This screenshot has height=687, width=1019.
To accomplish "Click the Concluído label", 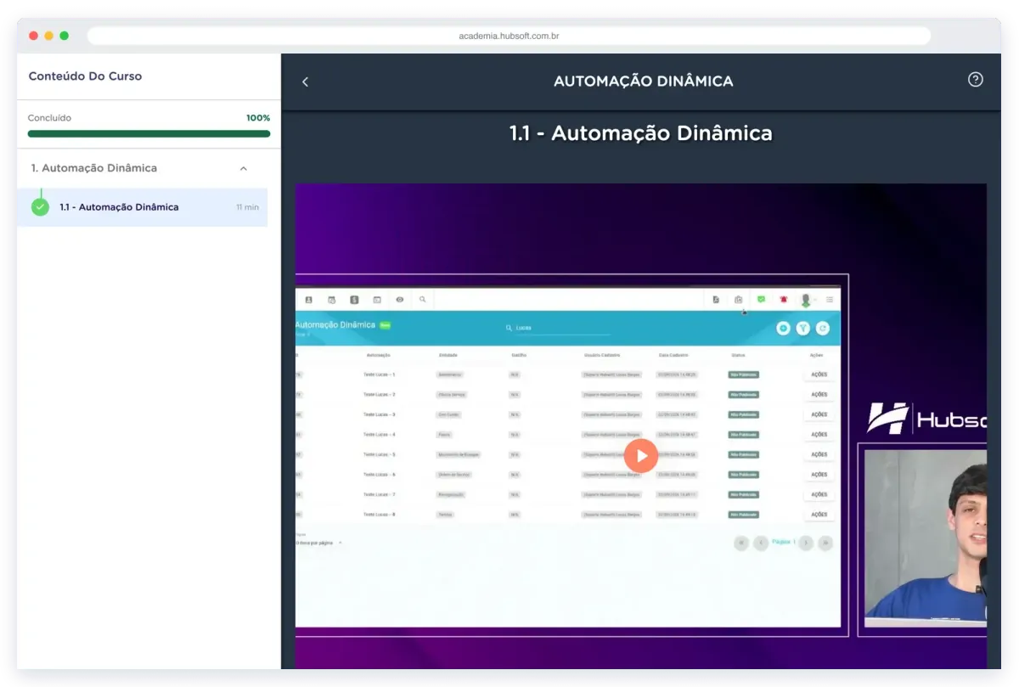I will coord(49,118).
